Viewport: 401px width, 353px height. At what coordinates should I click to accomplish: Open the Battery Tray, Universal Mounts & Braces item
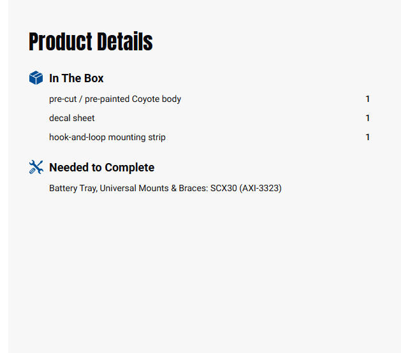pos(165,188)
